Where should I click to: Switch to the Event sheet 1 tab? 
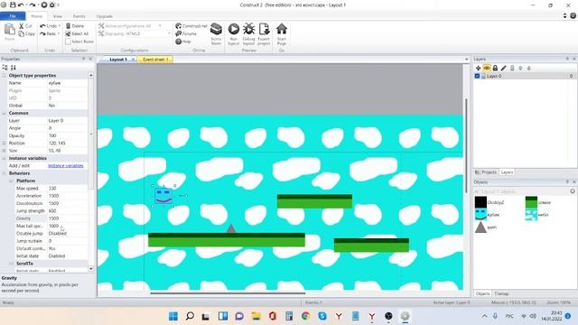pyautogui.click(x=155, y=60)
